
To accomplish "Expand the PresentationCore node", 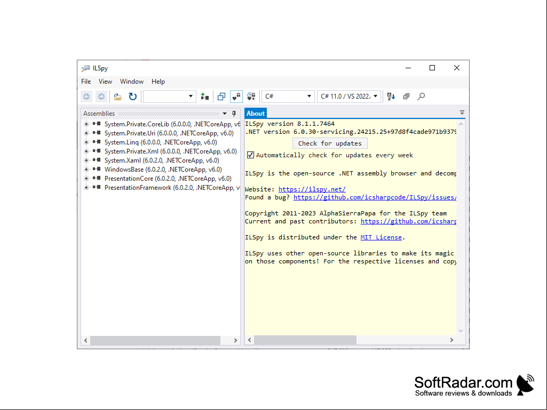I will (x=86, y=178).
